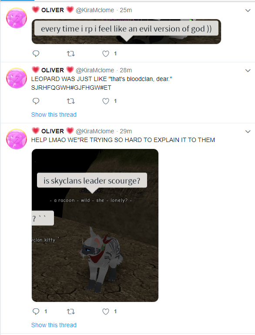This screenshot has width=255, height=335.
Task: Open the pink profile avatar on the 29m tweet
Action: [17, 139]
